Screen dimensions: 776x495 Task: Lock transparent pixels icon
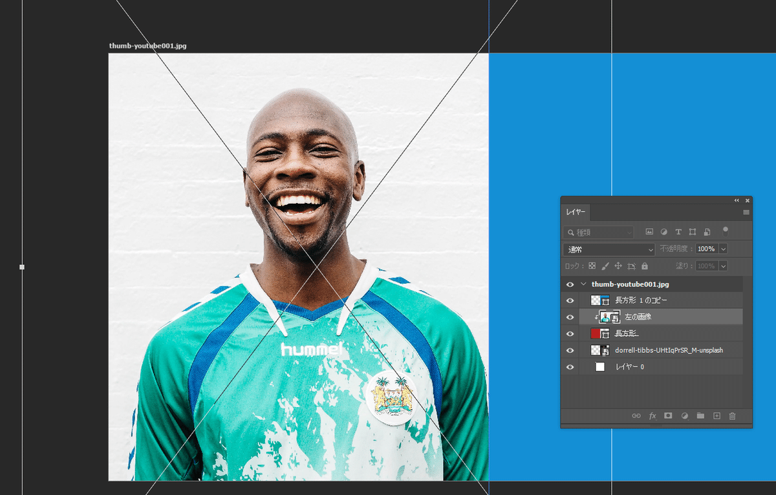pos(592,266)
